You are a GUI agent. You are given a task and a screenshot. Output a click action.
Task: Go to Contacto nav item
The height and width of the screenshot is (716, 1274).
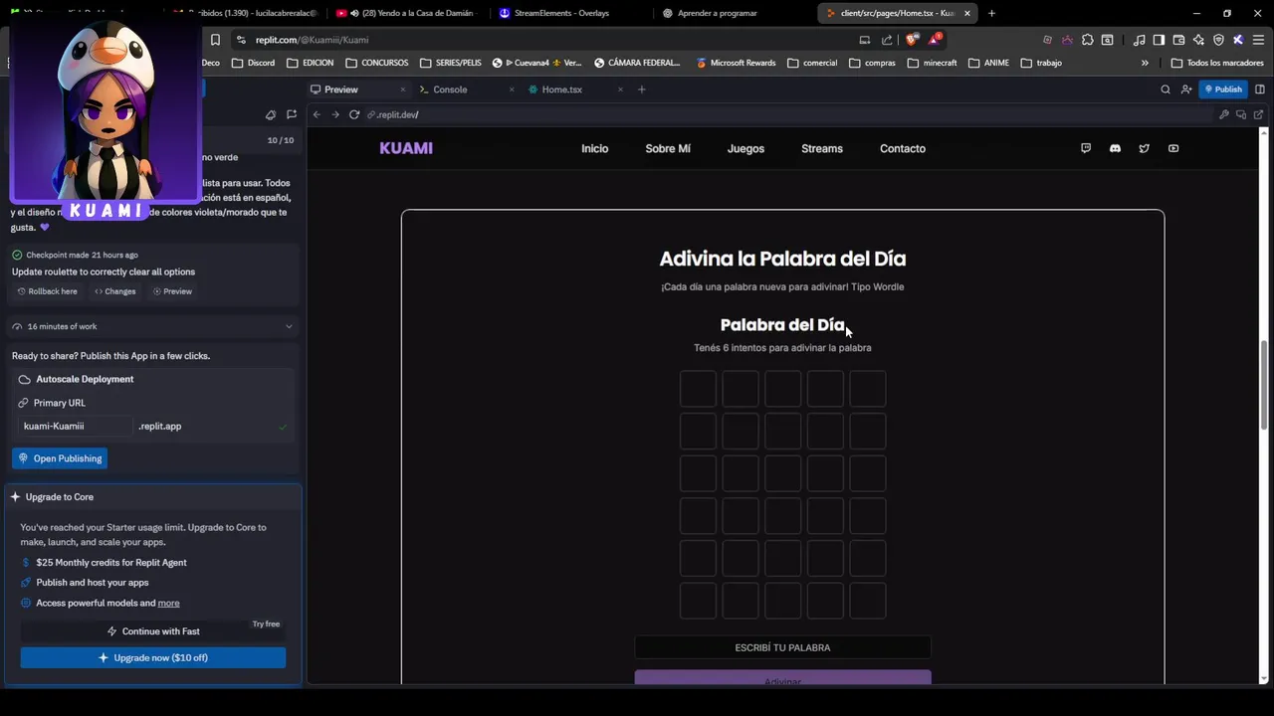point(903,148)
